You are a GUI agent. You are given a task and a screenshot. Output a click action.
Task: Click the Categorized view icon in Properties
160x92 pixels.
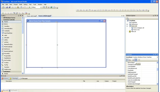click(127, 60)
